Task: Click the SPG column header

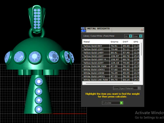Action: pyautogui.click(x=136, y=42)
